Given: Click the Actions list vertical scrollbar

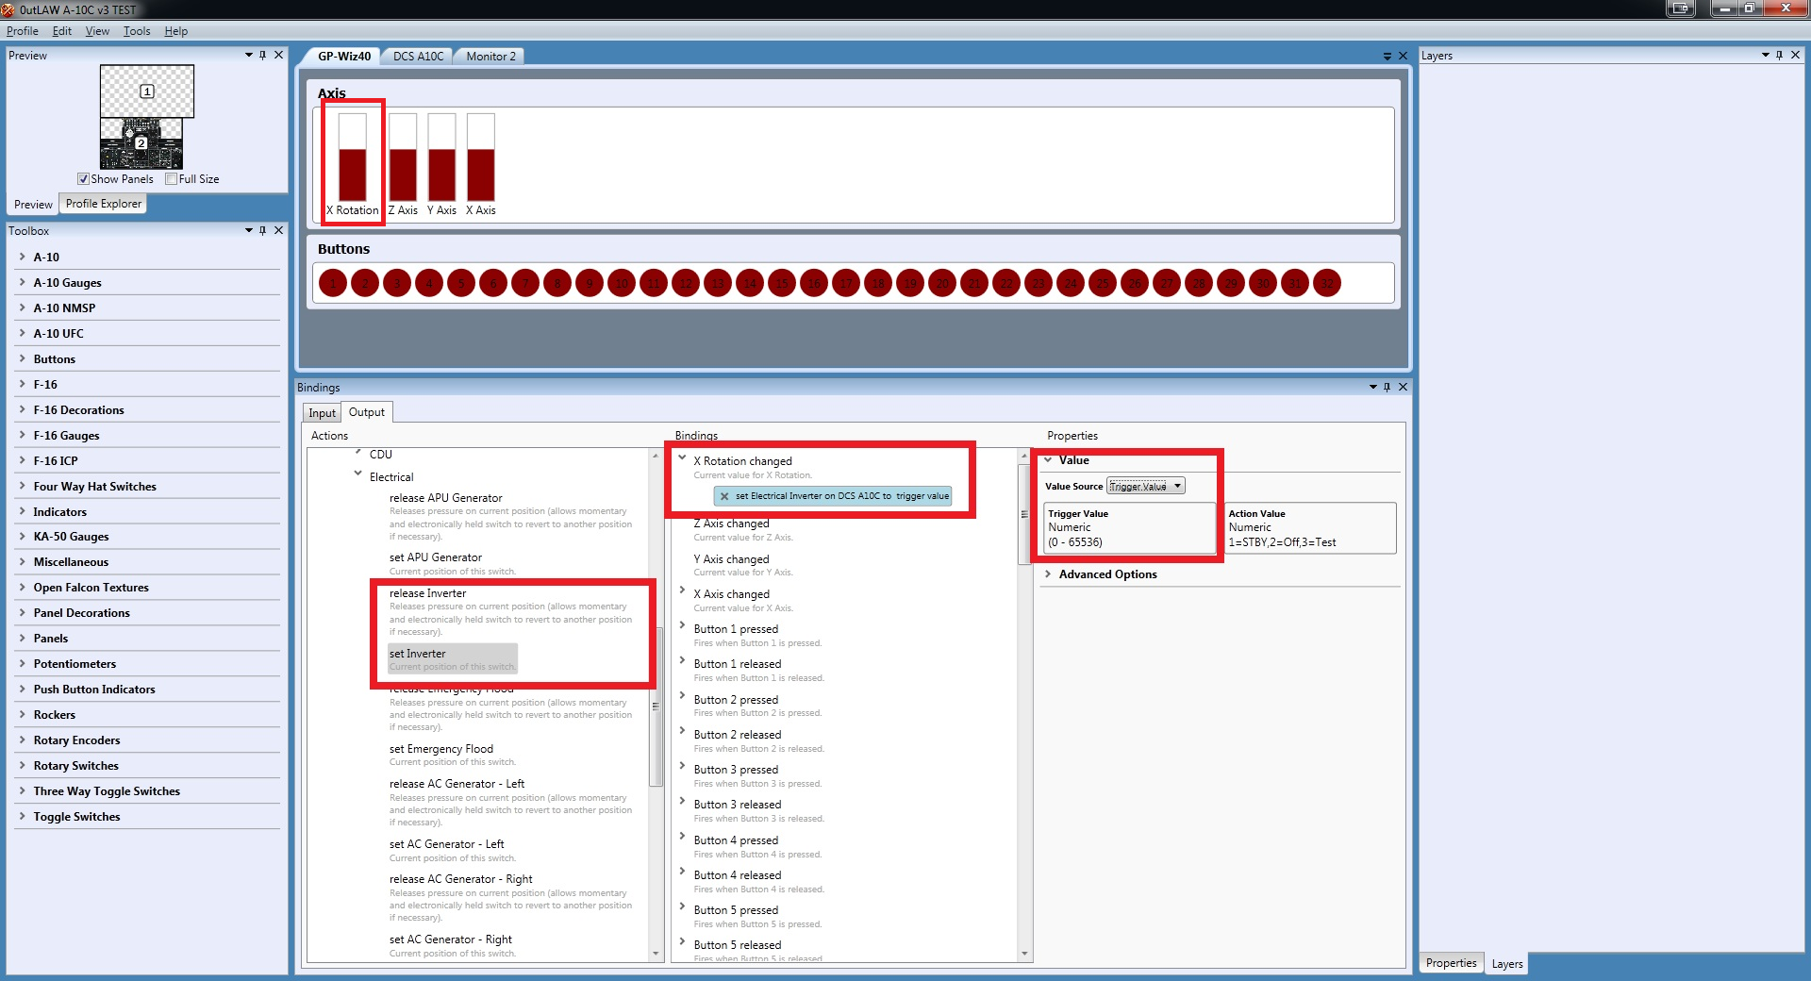Looking at the screenshot, I should [656, 705].
